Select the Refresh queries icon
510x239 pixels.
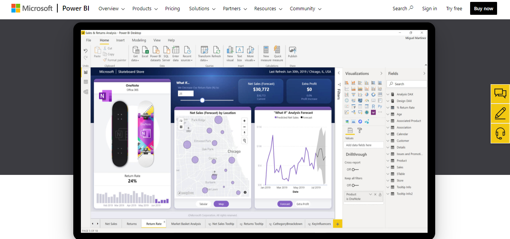click(216, 50)
